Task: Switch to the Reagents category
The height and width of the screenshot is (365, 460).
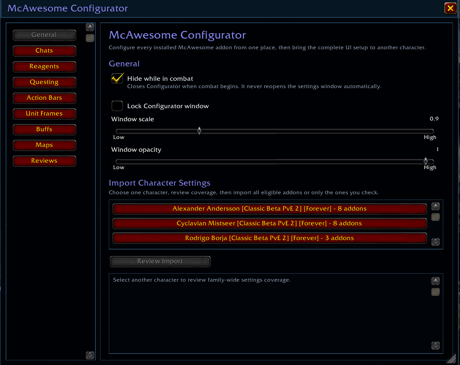Action: (45, 67)
